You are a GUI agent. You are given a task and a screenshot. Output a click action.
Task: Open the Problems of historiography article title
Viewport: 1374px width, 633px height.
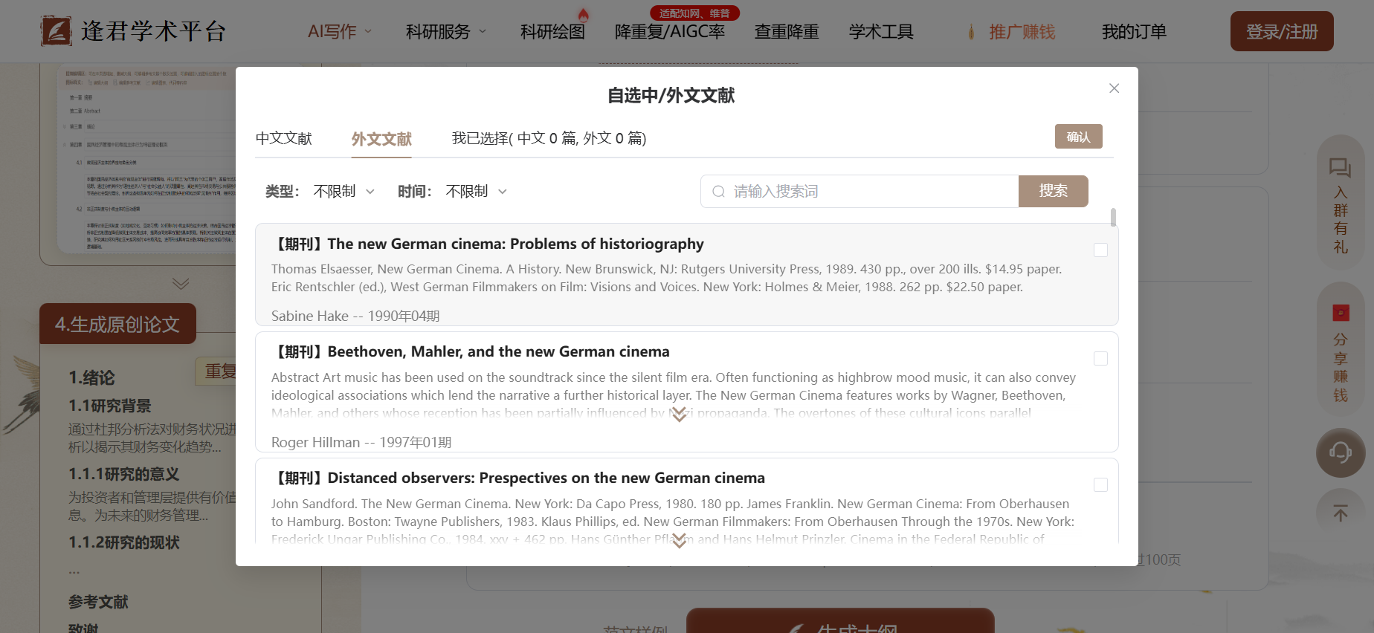(x=488, y=244)
